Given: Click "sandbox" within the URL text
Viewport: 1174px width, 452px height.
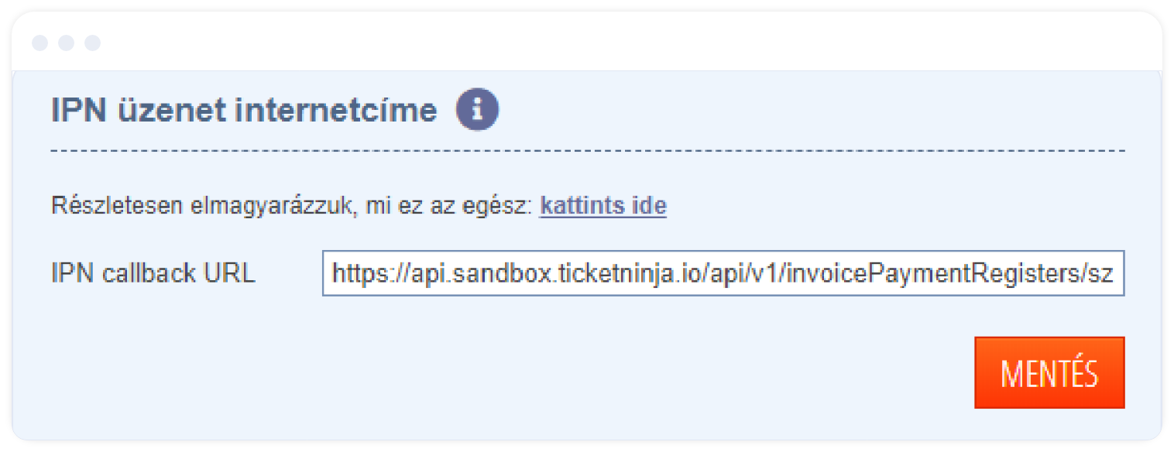Looking at the screenshot, I should pyautogui.click(x=484, y=272).
